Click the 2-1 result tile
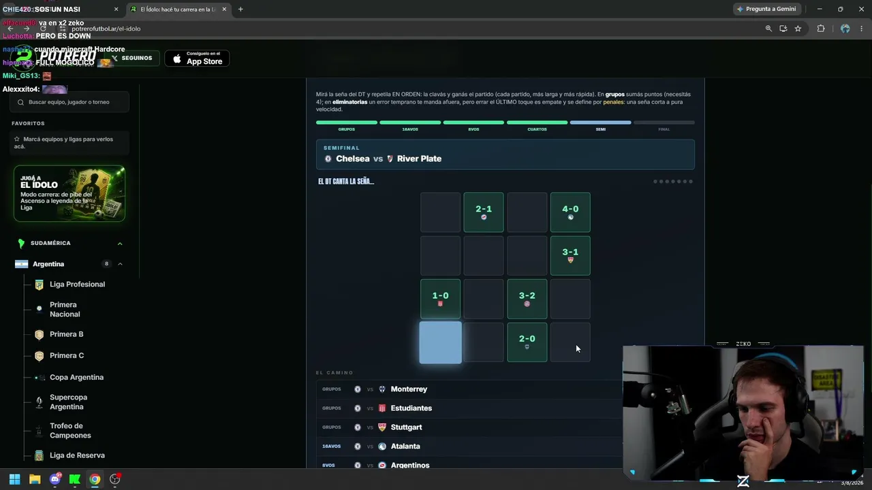 tap(484, 212)
